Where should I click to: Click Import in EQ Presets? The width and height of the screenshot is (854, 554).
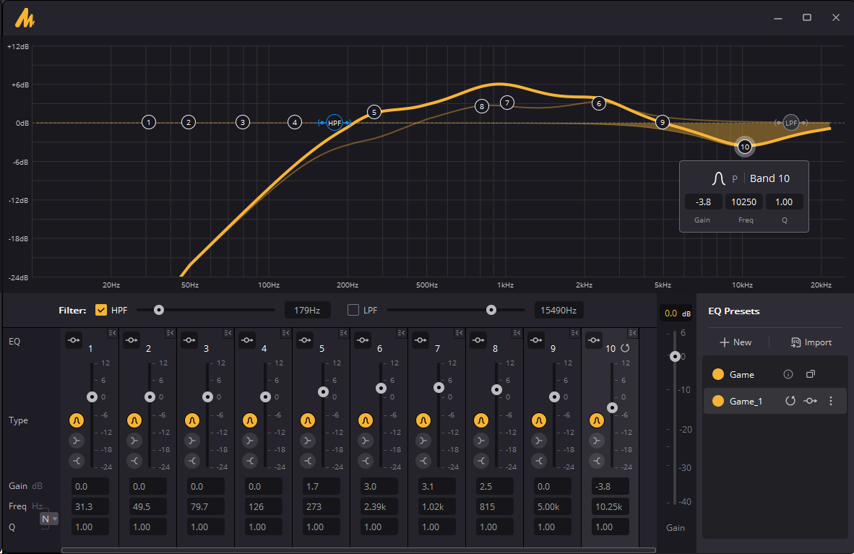click(x=811, y=342)
